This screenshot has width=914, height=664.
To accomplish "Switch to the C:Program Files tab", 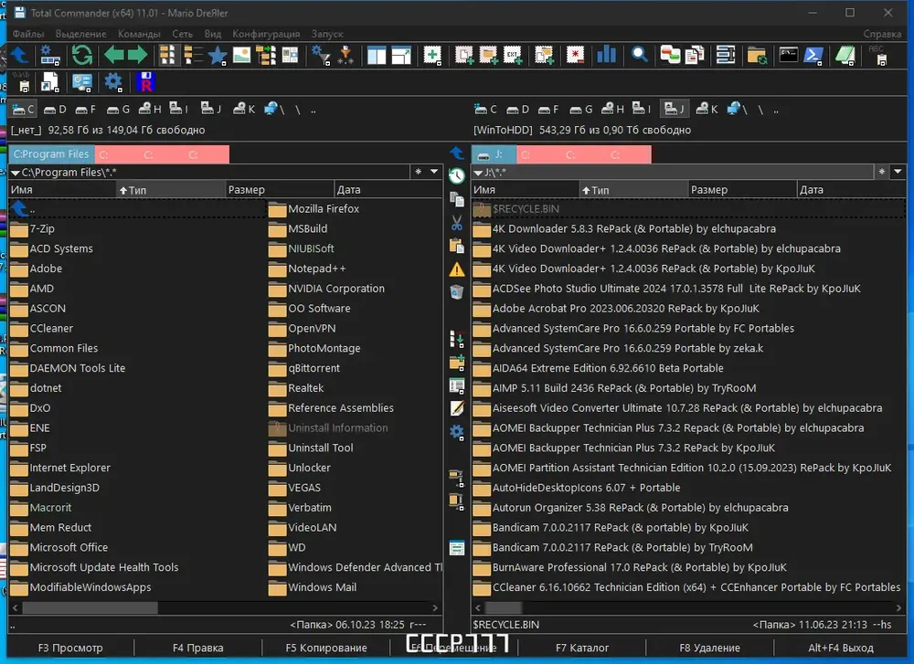I will point(51,153).
